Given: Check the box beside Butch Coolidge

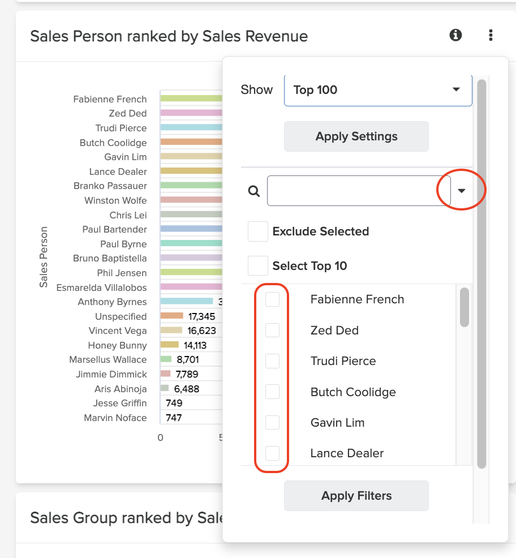Looking at the screenshot, I should [273, 392].
